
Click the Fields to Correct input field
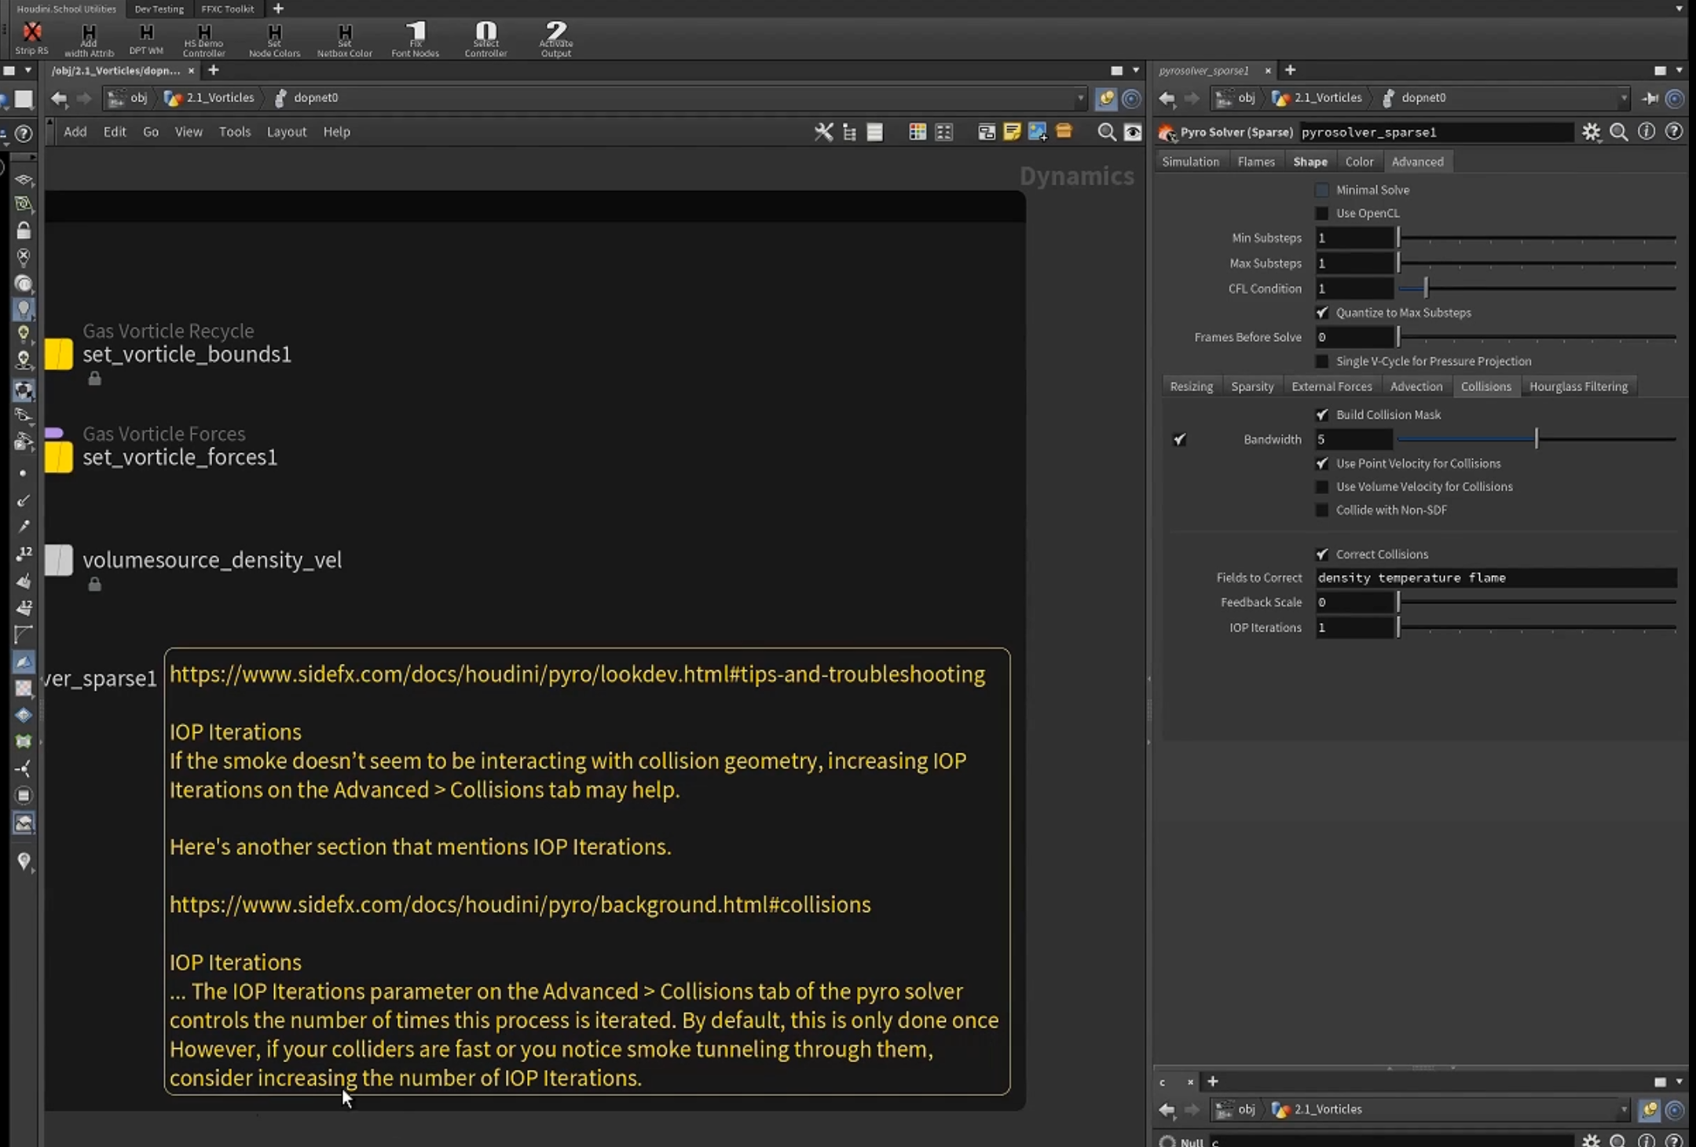click(x=1496, y=577)
